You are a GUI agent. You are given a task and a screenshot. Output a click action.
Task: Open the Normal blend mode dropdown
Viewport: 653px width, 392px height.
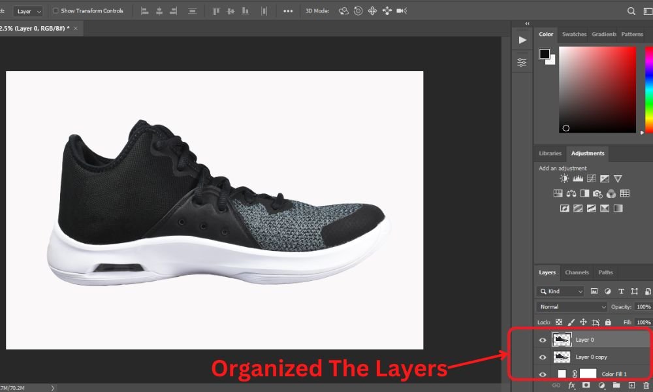572,306
